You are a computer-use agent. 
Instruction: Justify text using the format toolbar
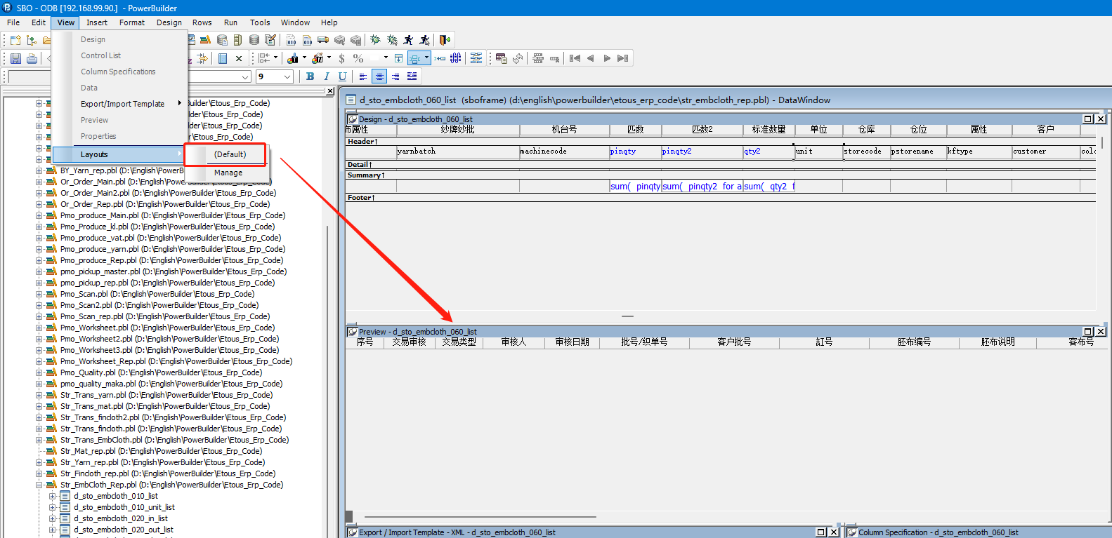[x=412, y=76]
